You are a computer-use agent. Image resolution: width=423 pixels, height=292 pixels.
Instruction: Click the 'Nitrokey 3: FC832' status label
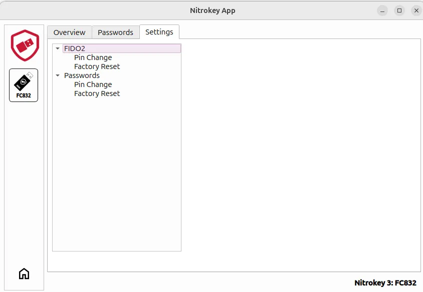(x=385, y=282)
